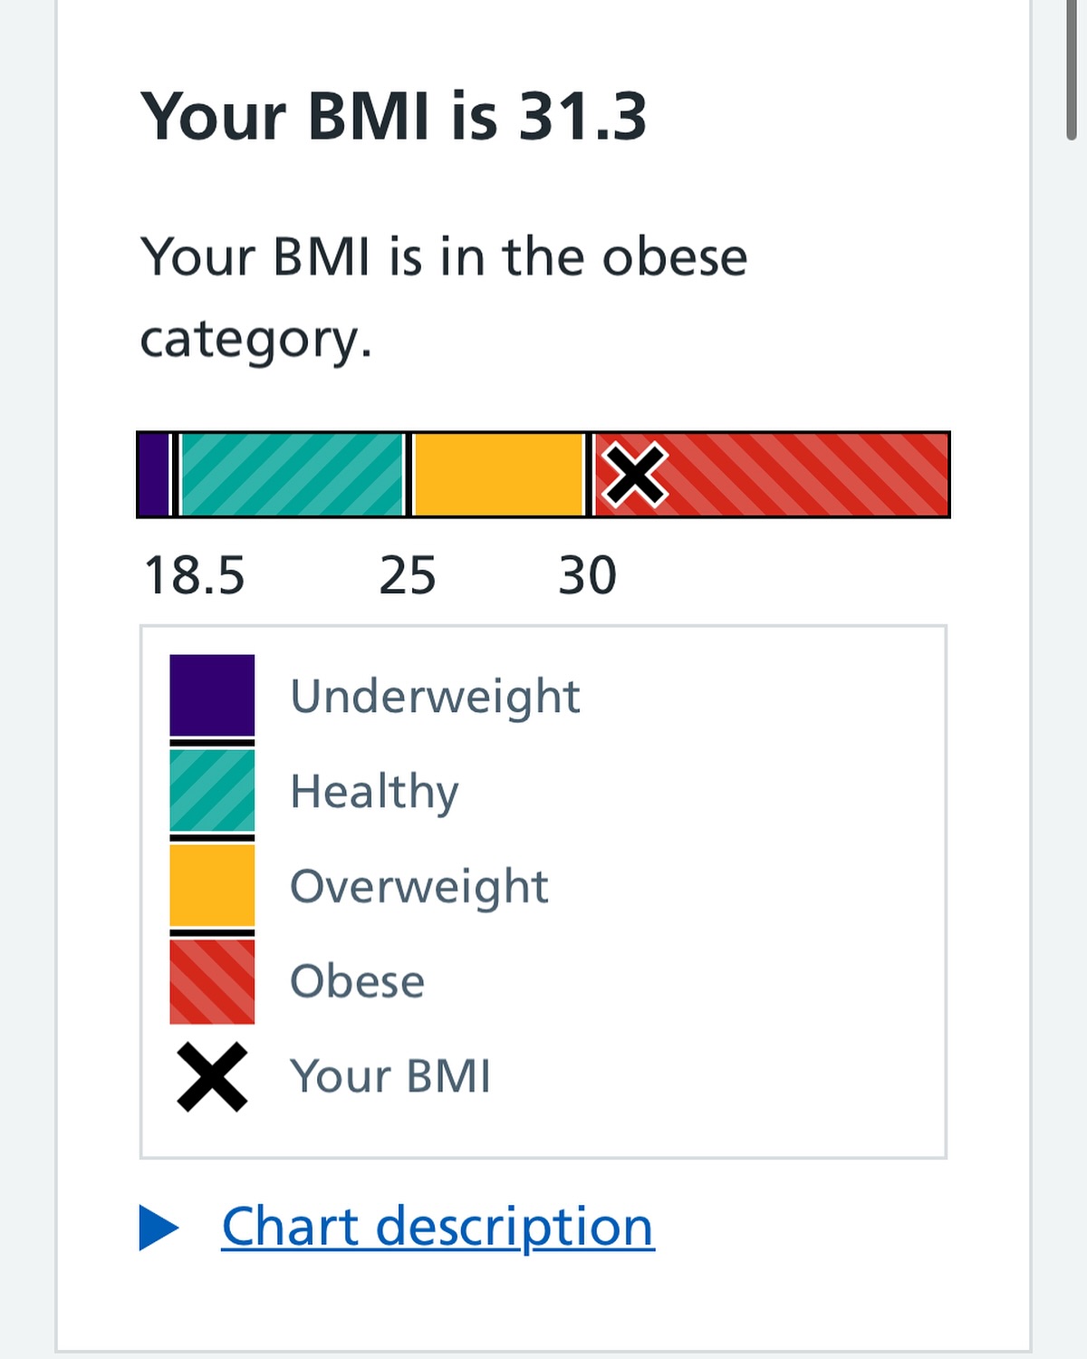Click the 30 axis label

[x=588, y=575]
